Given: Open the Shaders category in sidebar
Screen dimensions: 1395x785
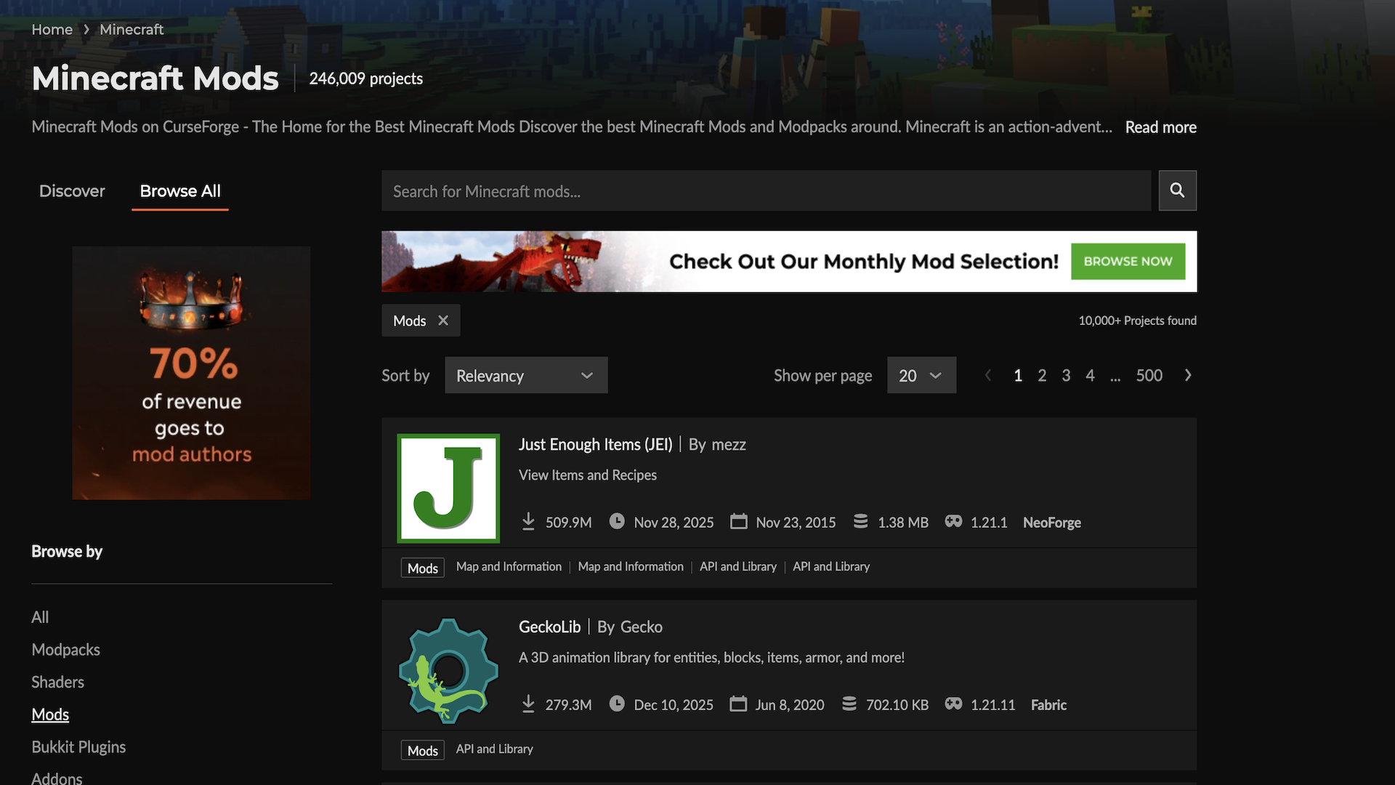Looking at the screenshot, I should tap(57, 682).
